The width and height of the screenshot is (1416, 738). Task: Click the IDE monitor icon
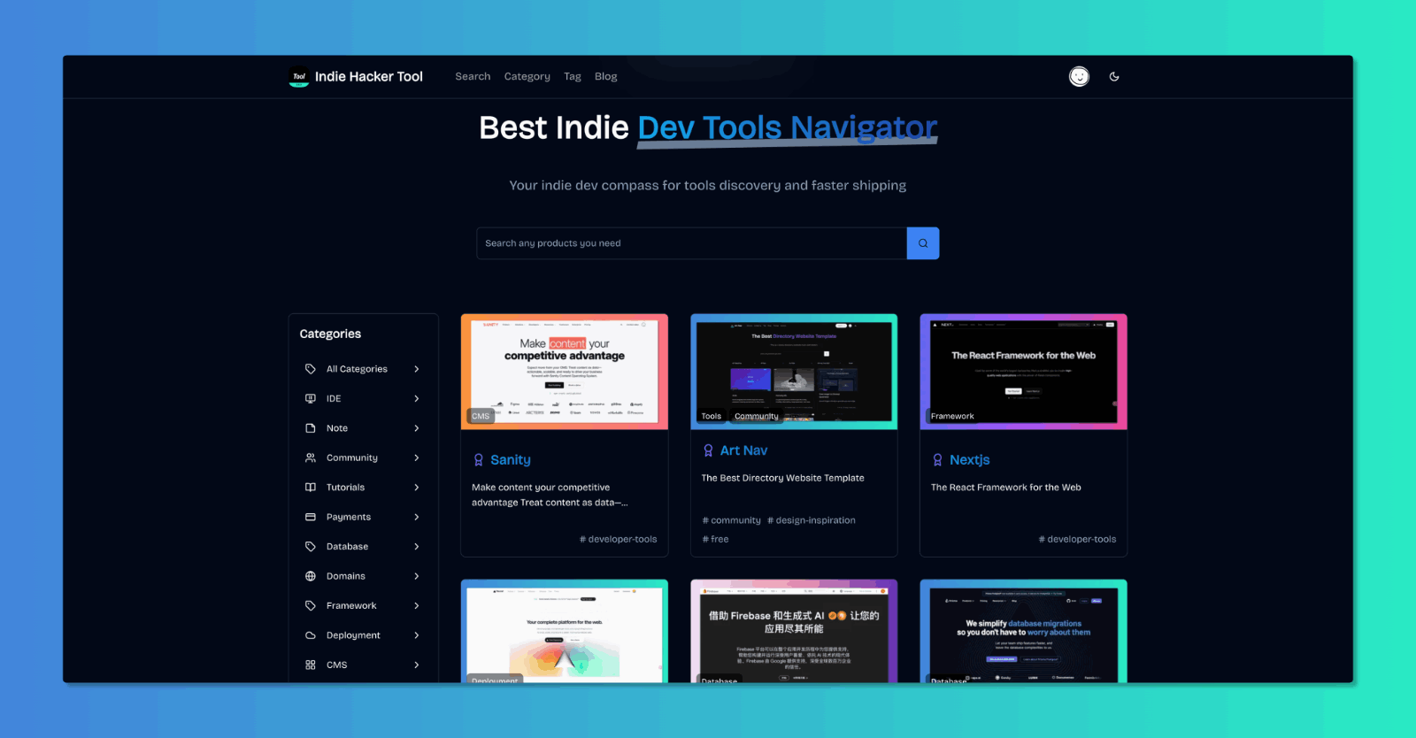click(x=311, y=398)
